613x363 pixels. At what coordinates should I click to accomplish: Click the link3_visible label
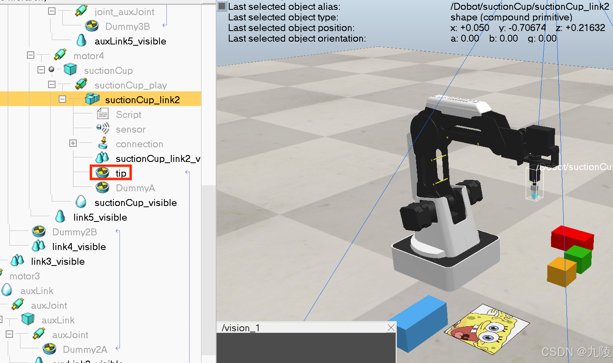click(x=58, y=261)
